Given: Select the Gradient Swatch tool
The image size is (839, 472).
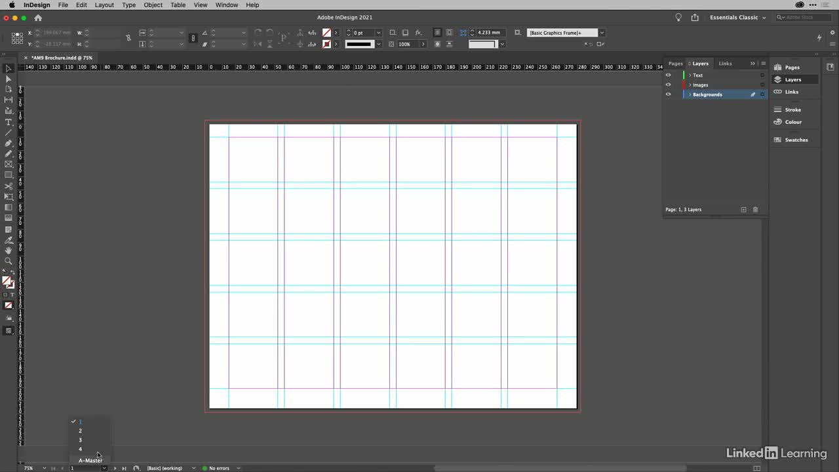Looking at the screenshot, I should tap(9, 207).
